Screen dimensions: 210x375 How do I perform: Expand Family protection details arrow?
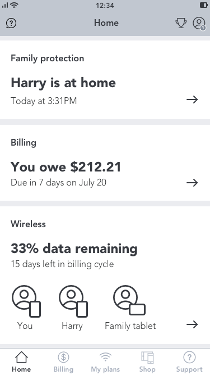(192, 100)
